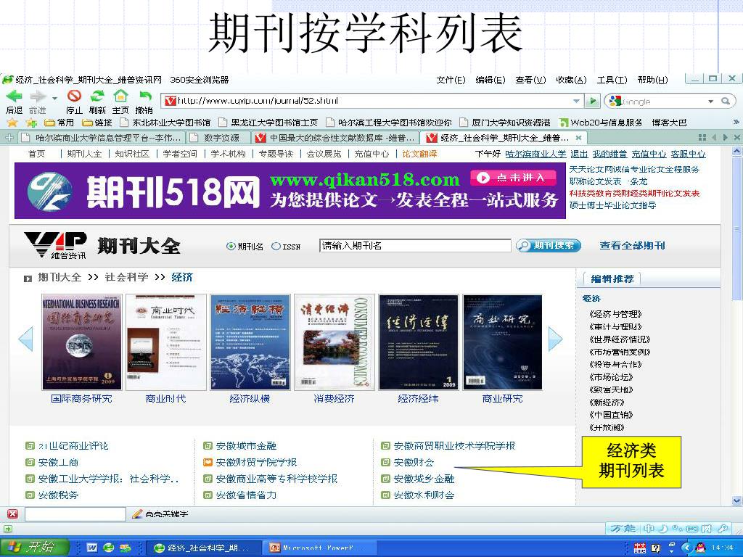This screenshot has height=557, width=743.
Task: Open 《经济与管理》 in editor recommendations
Action: 615,314
